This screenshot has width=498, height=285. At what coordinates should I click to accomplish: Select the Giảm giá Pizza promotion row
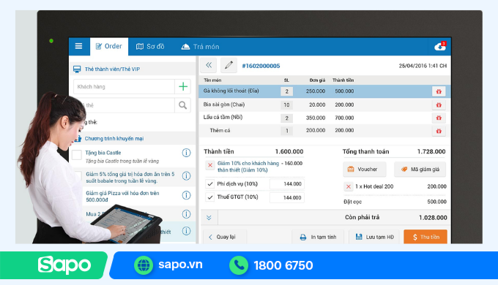pyautogui.click(x=133, y=197)
